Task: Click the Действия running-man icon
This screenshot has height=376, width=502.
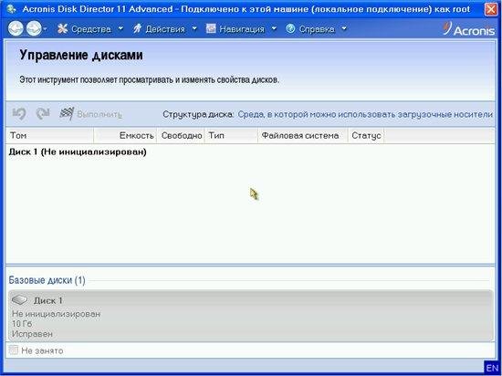Action: click(138, 29)
